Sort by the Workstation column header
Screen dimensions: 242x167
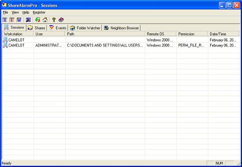pos(18,34)
